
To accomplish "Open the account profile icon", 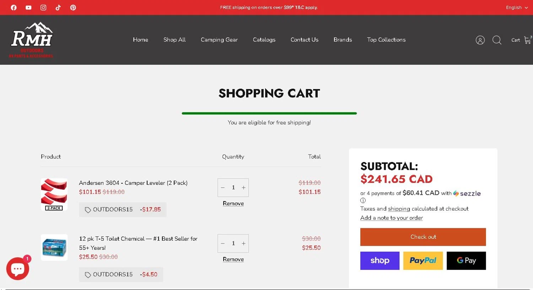I will pyautogui.click(x=480, y=40).
